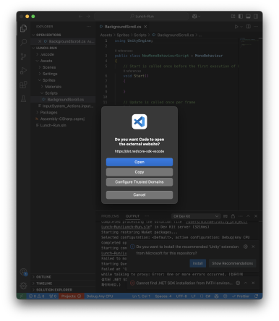Viewport: 279px width, 321px height.
Task: Open the Search view in activity bar
Action: (23, 43)
